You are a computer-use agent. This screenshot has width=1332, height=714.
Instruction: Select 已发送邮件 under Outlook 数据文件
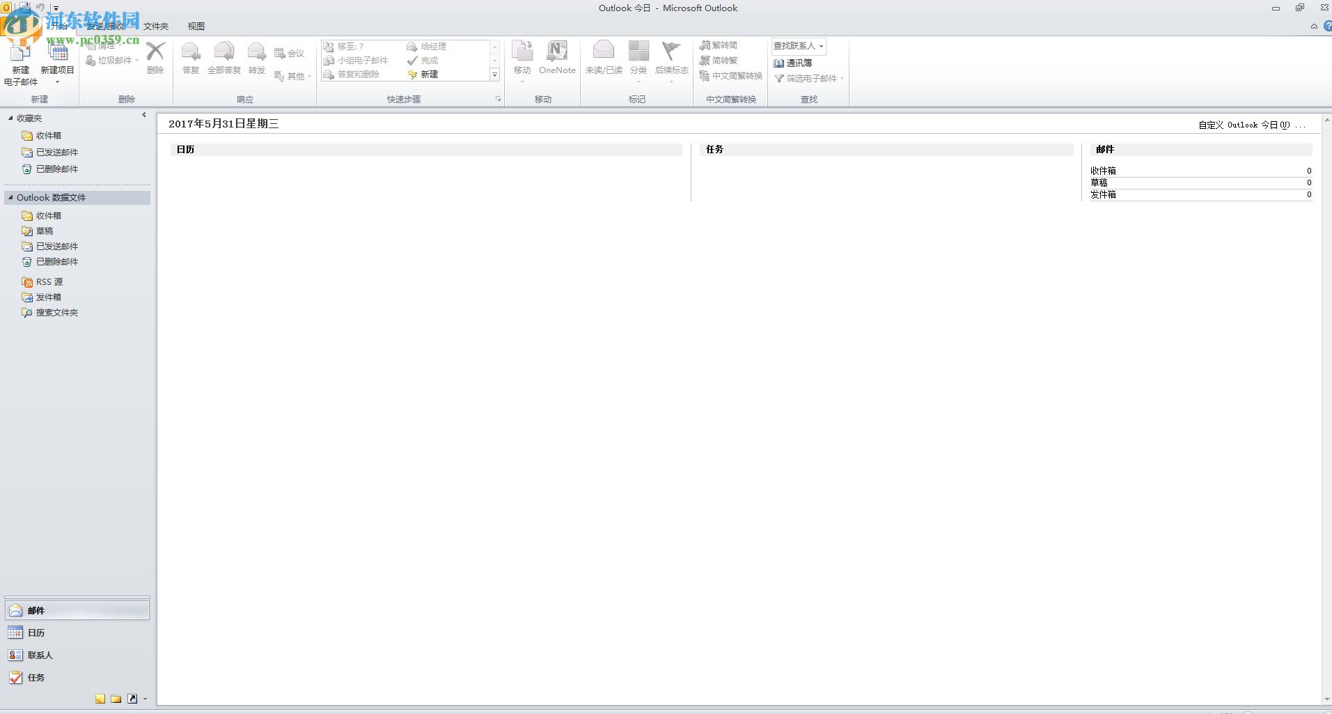(50, 247)
